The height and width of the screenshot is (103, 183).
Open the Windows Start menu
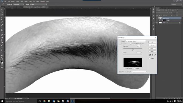[x=2, y=101]
